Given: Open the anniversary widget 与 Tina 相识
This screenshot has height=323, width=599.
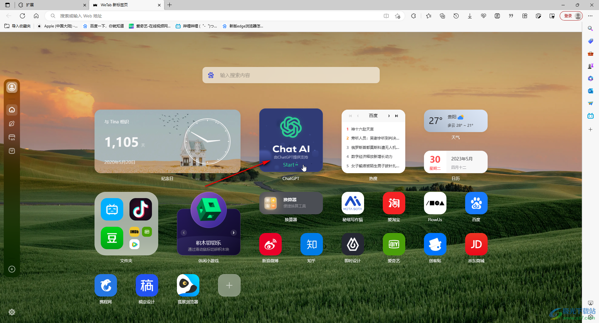Looking at the screenshot, I should pyautogui.click(x=168, y=141).
